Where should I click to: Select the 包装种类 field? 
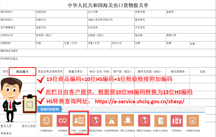click(18, 45)
